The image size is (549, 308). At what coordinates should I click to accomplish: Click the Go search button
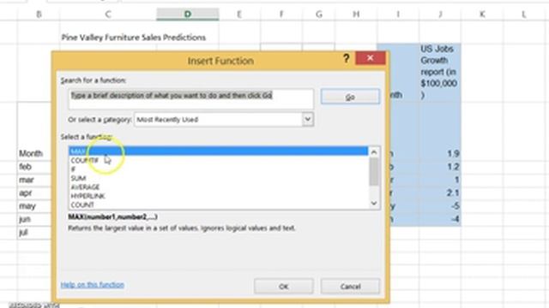(350, 97)
